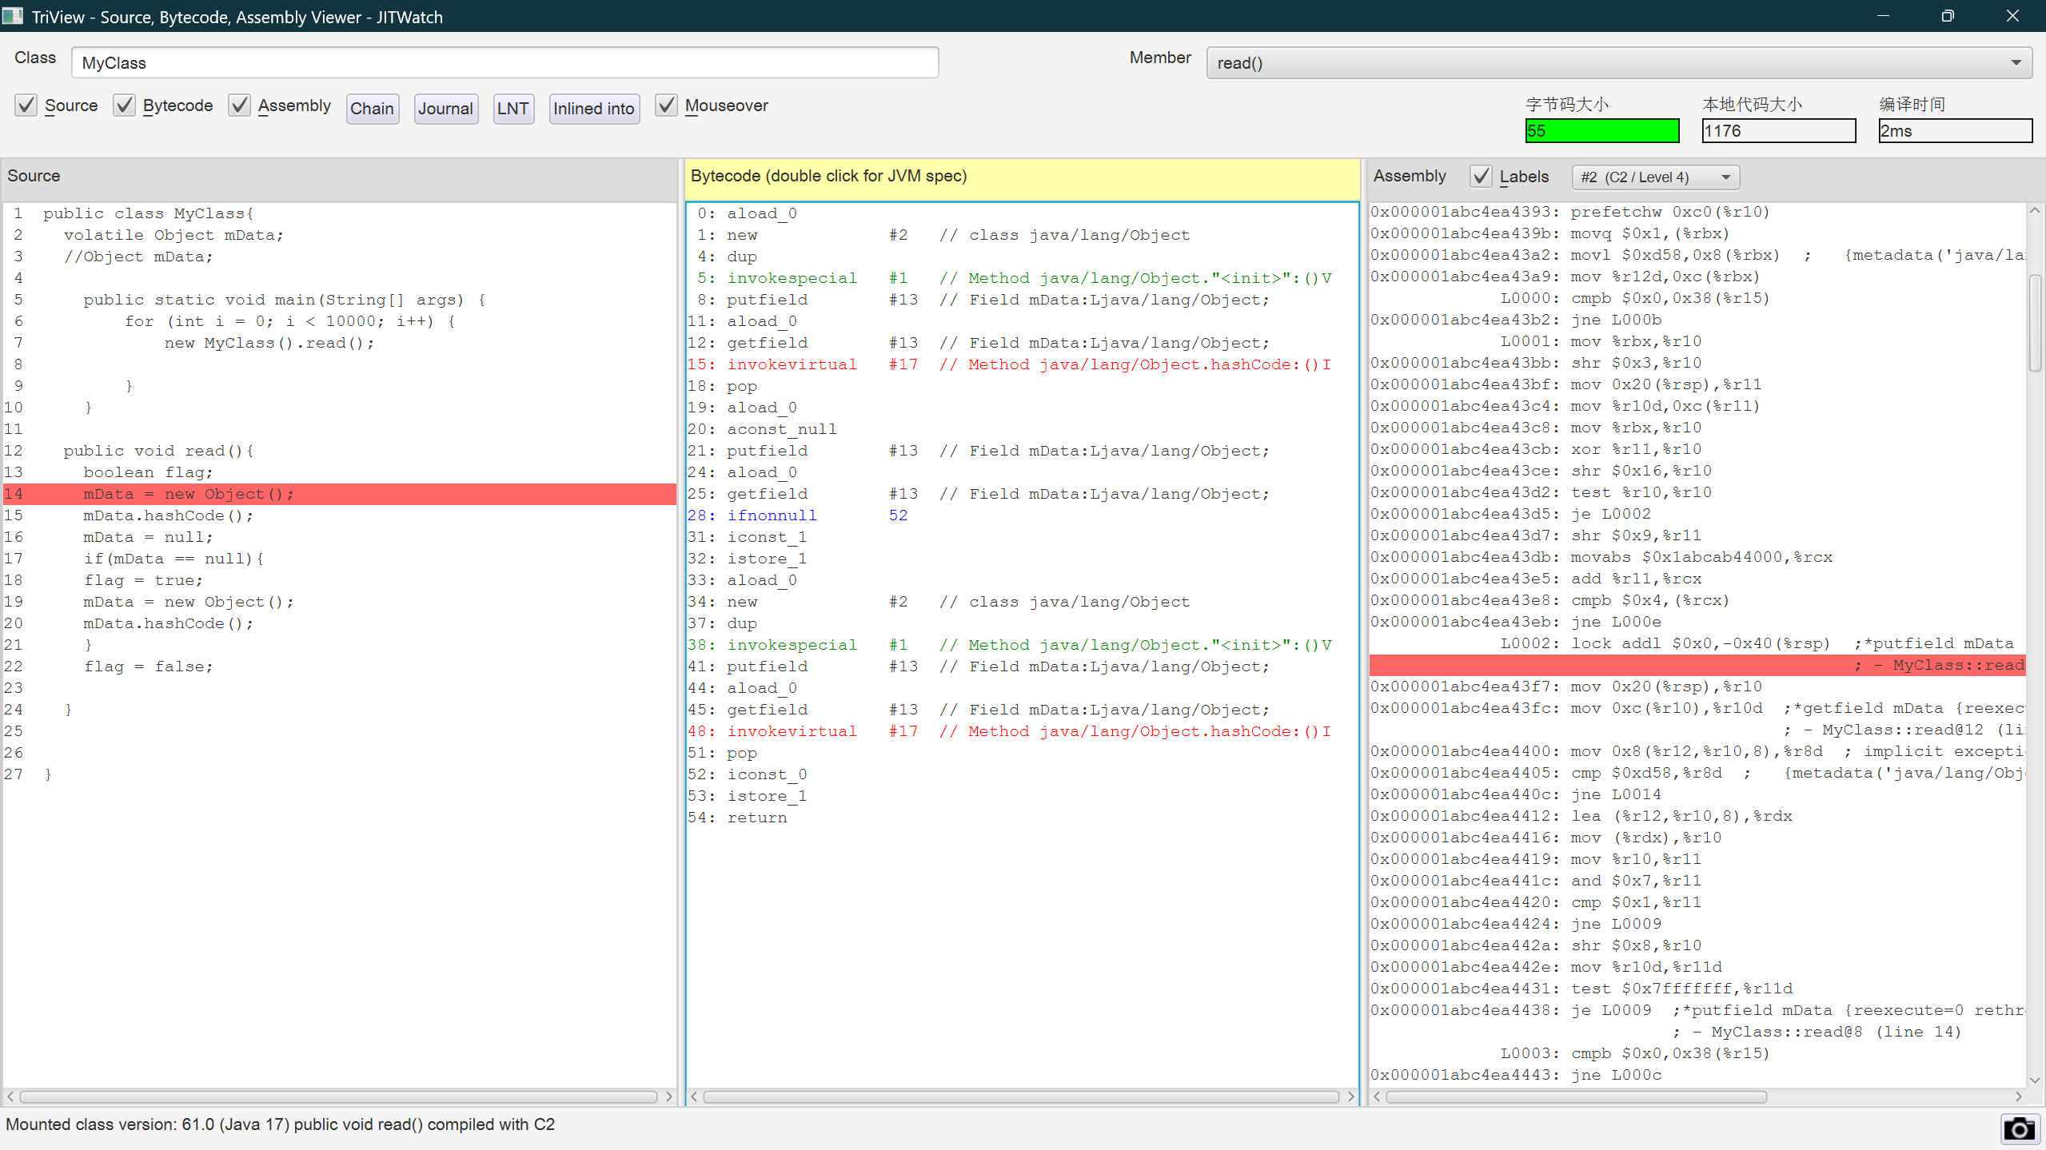Viewport: 2046px width, 1150px height.
Task: Select the red highlighted '- MyClass::read' assembly line
Action: [1697, 665]
